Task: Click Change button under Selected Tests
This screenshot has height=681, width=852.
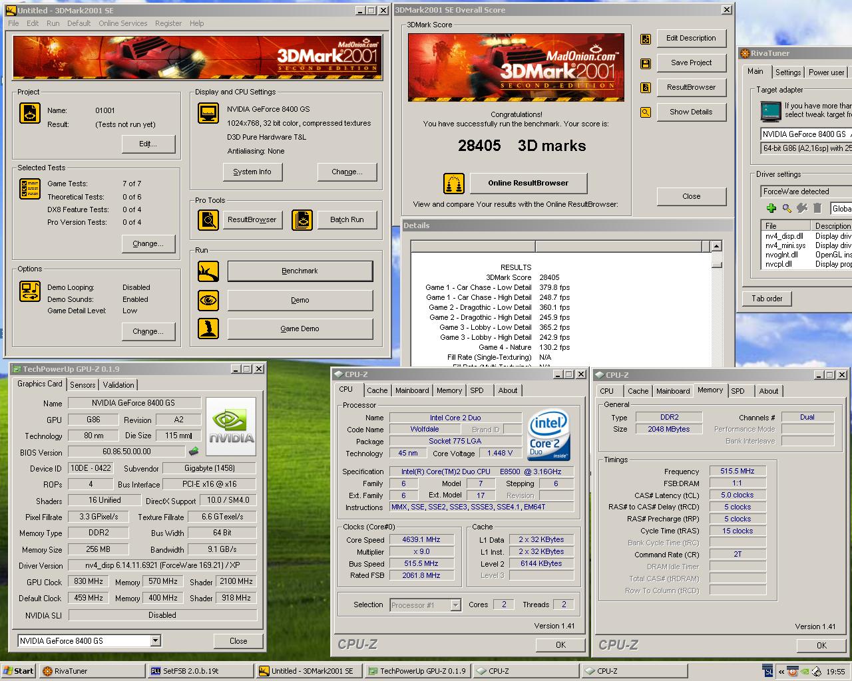Action: point(148,244)
